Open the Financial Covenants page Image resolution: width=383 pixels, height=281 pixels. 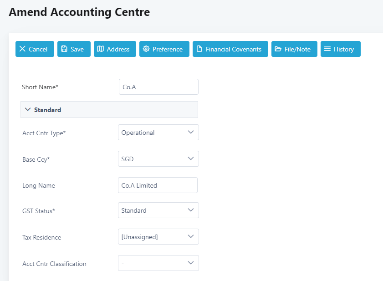[233, 49]
